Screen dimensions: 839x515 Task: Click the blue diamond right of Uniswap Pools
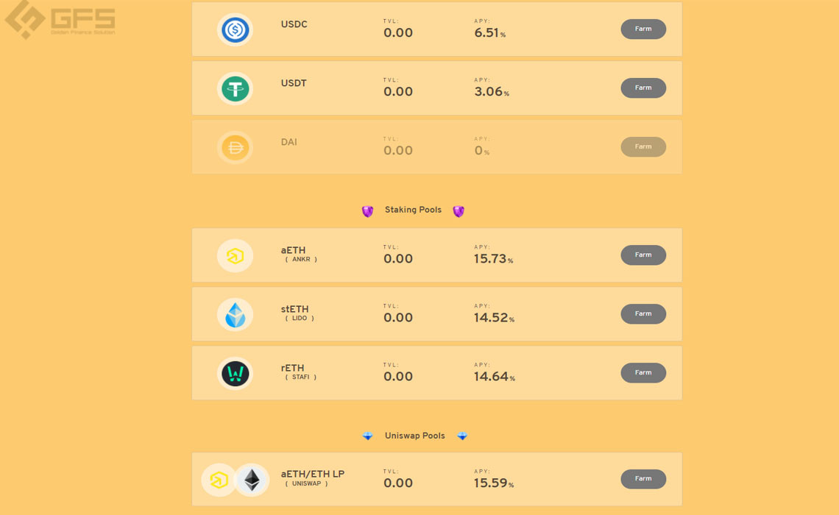462,436
